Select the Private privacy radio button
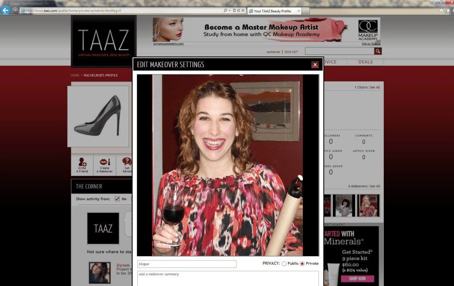Screen dimensions: 454x286 (302, 263)
